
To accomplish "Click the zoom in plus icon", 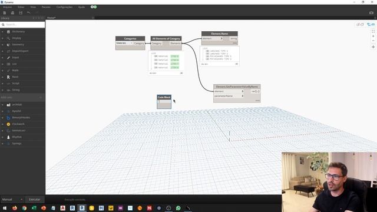I will coord(373,37).
